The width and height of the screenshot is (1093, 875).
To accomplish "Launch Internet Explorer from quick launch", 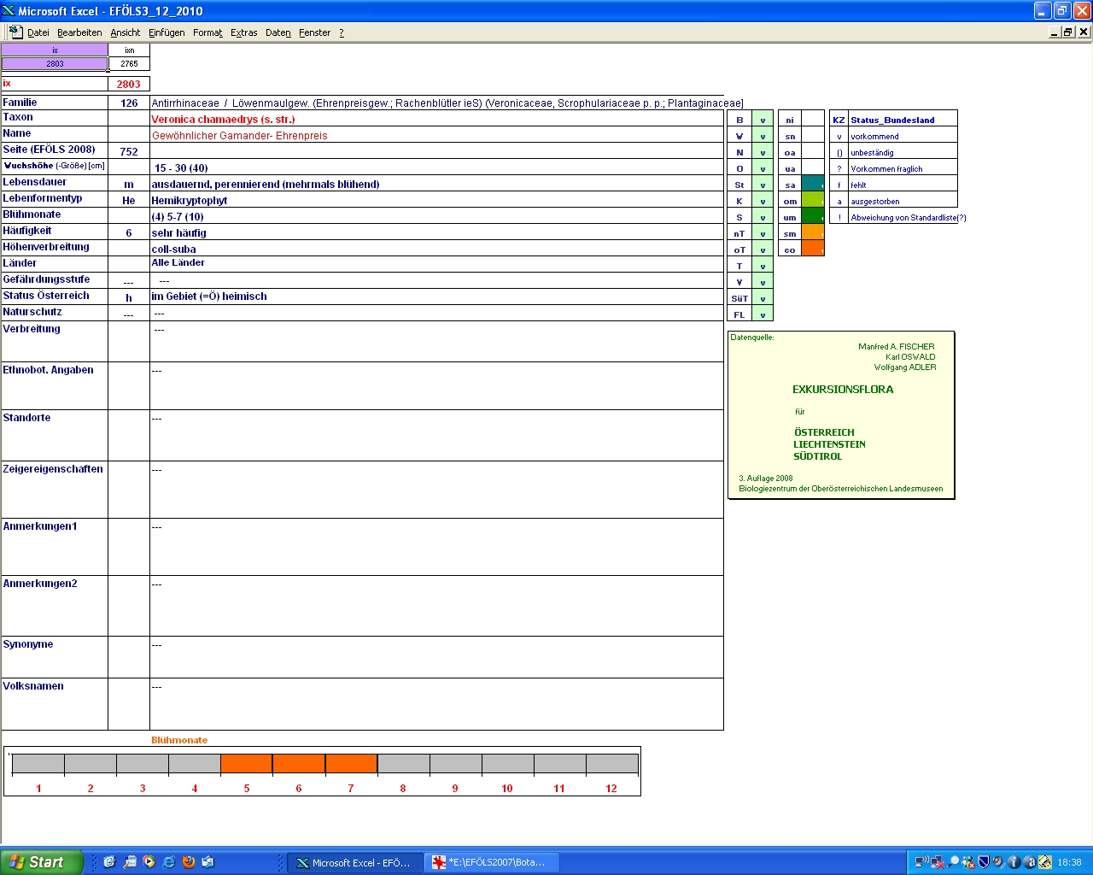I will [x=169, y=862].
